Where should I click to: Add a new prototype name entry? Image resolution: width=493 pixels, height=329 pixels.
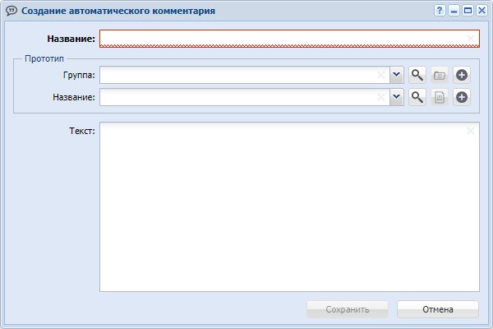(462, 98)
